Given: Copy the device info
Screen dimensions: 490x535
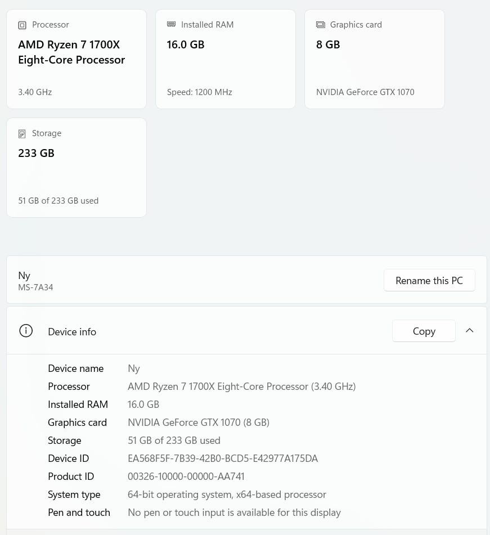Looking at the screenshot, I should pos(424,331).
